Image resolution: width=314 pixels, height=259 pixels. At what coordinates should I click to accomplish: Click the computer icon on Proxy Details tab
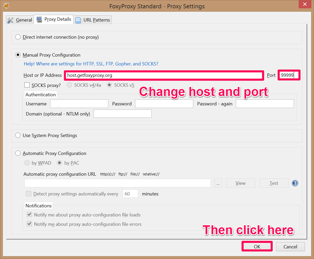39,19
